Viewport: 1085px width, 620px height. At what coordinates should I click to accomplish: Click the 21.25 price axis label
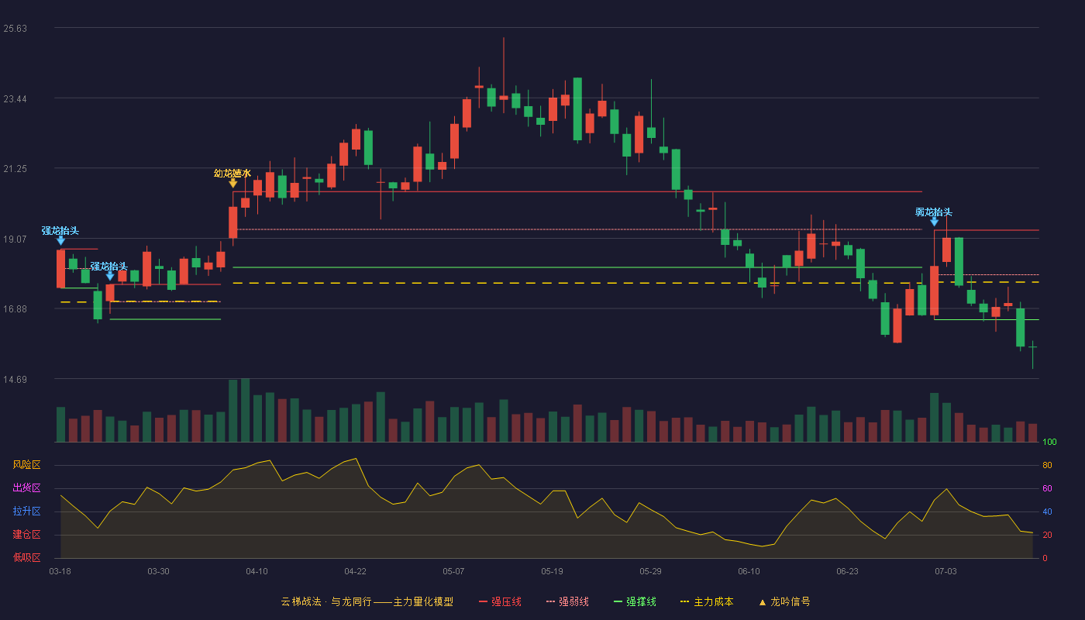pos(15,169)
